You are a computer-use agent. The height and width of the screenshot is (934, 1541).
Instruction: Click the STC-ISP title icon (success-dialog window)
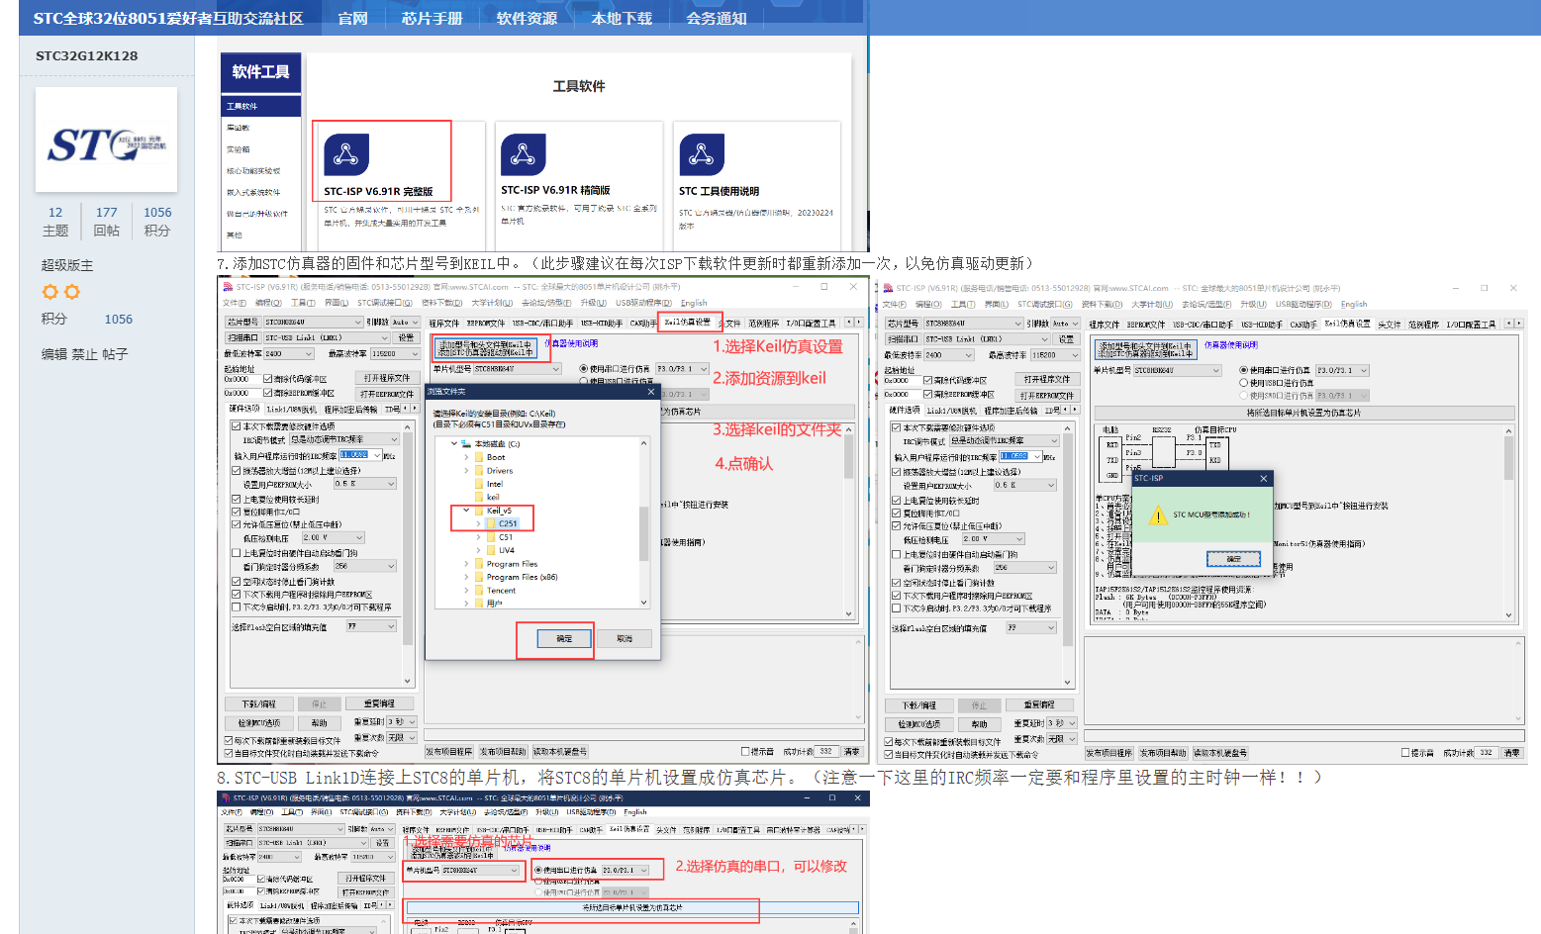[889, 288]
